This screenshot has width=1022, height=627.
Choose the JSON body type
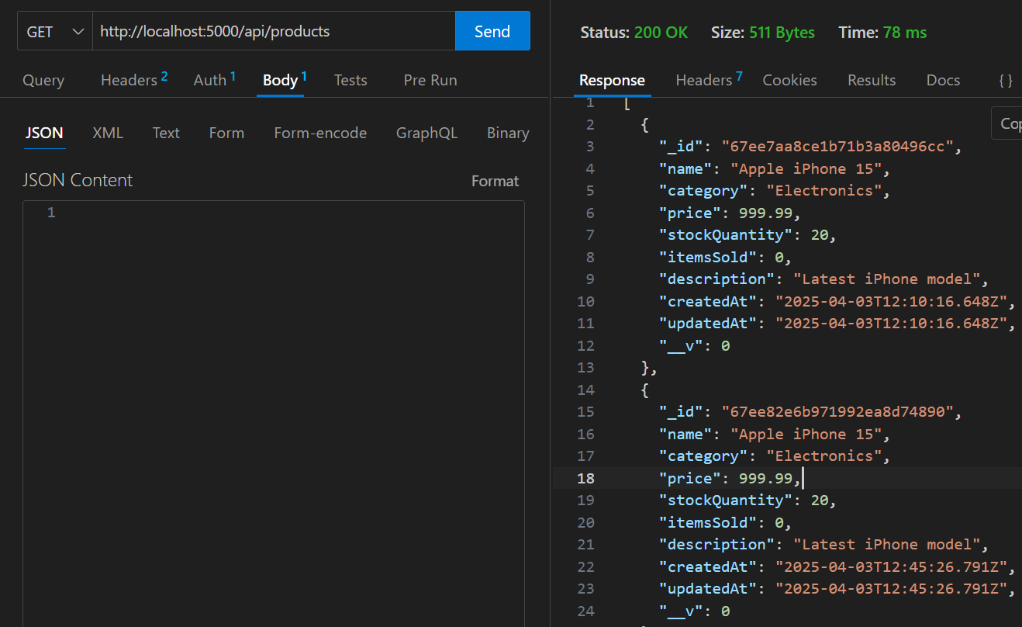pos(44,133)
